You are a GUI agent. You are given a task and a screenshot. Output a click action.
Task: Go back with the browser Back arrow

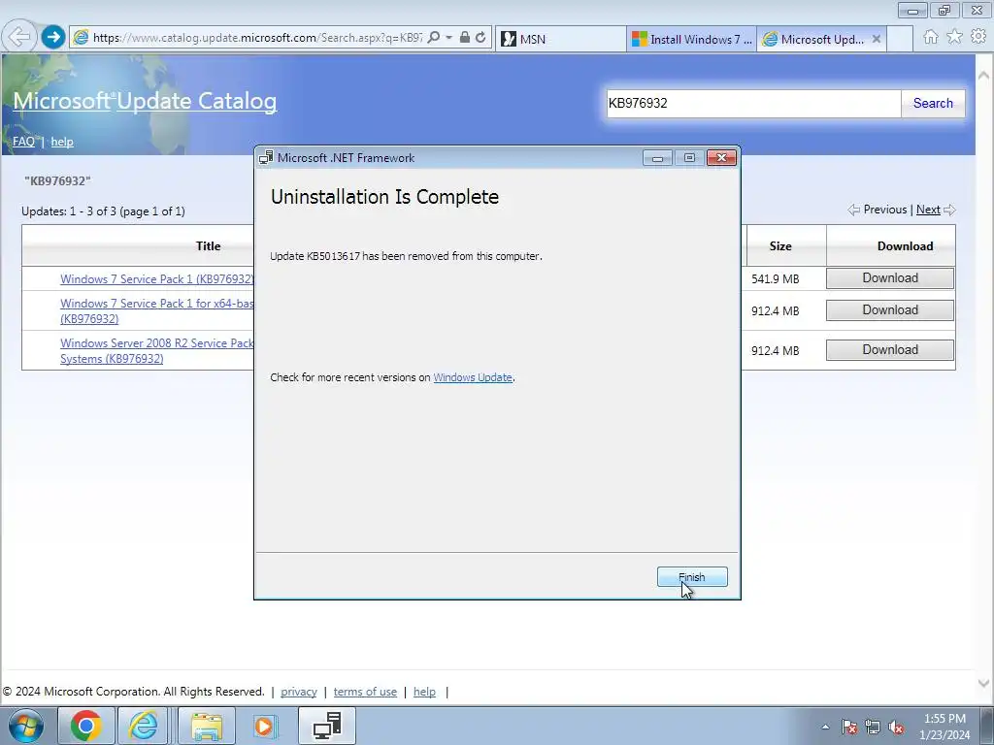click(x=19, y=38)
